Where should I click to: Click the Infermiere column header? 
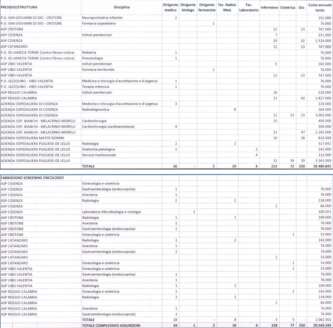coord(269,7)
